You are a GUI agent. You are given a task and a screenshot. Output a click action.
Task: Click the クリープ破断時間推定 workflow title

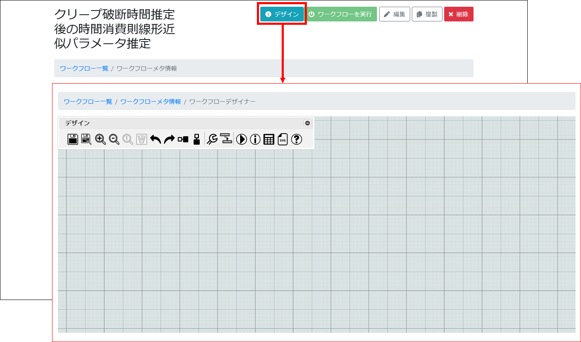click(115, 29)
